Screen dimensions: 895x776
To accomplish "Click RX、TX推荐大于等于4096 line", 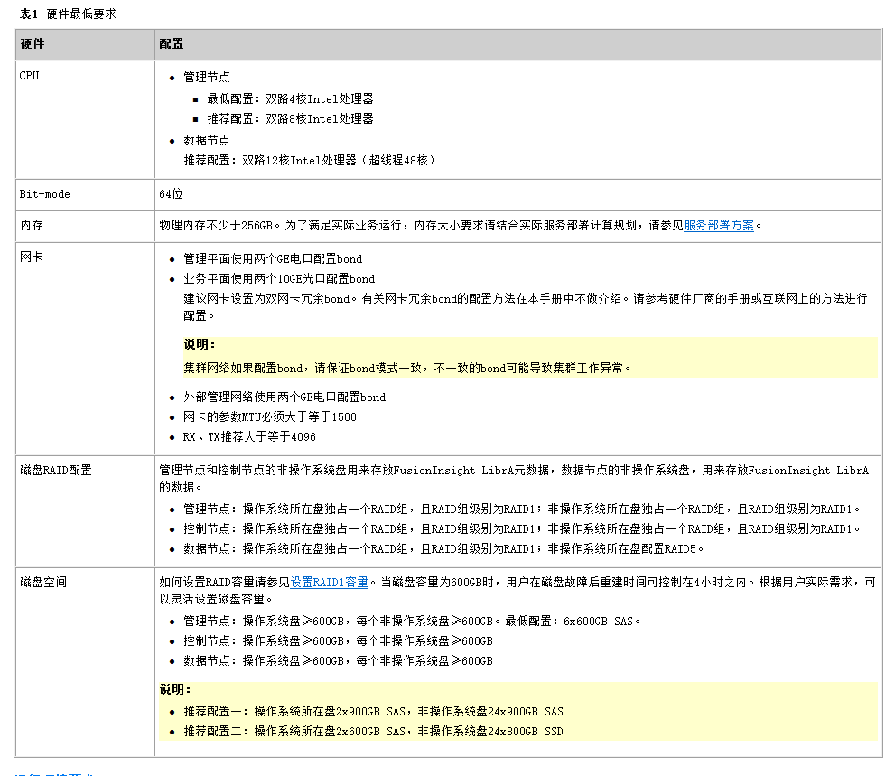I will (249, 437).
